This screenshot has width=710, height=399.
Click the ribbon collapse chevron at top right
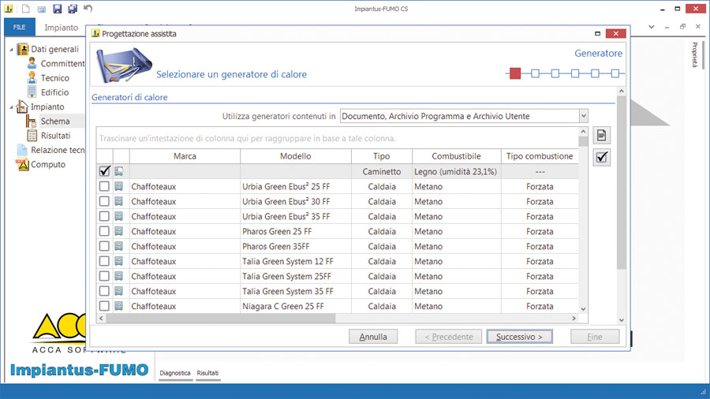[x=651, y=27]
